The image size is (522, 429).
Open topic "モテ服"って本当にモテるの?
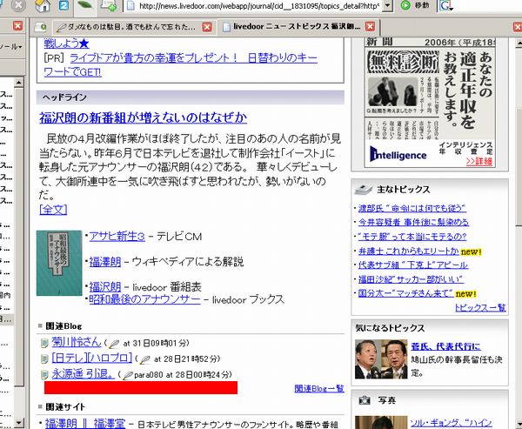tap(412, 237)
